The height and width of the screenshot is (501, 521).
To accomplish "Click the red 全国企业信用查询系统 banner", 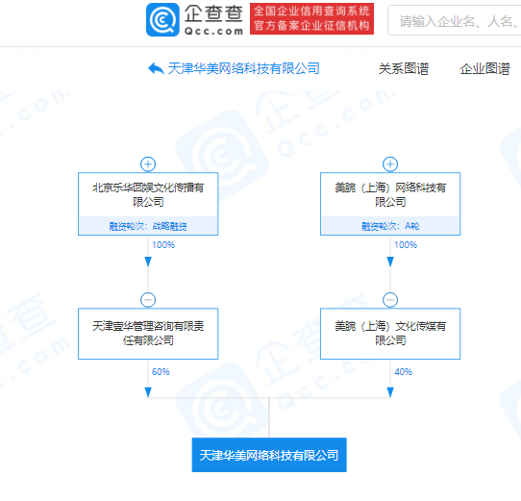I will click(x=311, y=19).
